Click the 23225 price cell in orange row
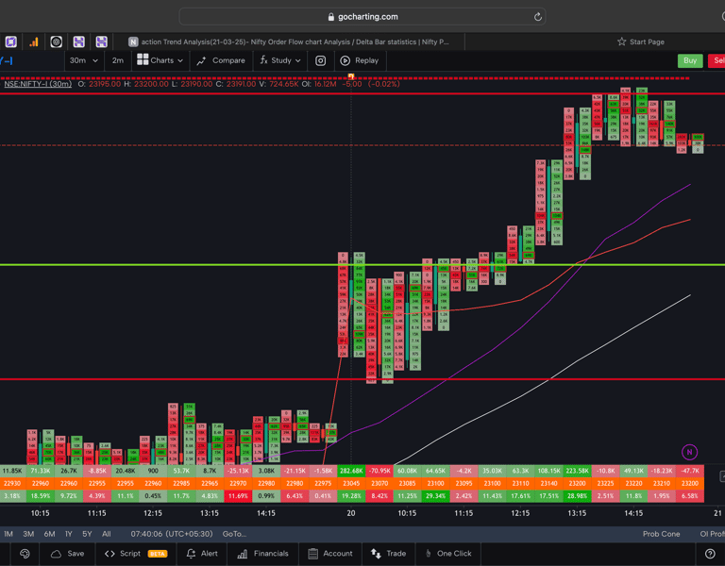Screen dimensions: 725x566 pos(605,483)
